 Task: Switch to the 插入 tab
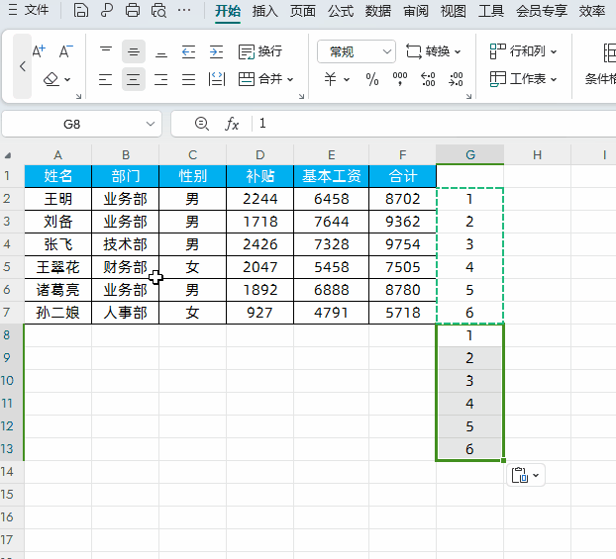tap(265, 11)
